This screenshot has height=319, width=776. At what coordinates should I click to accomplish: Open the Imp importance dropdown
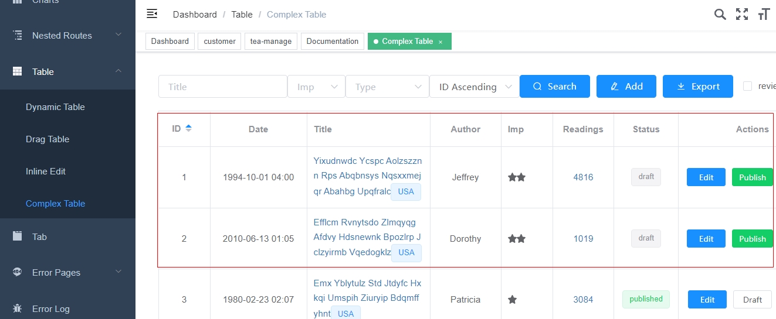316,87
